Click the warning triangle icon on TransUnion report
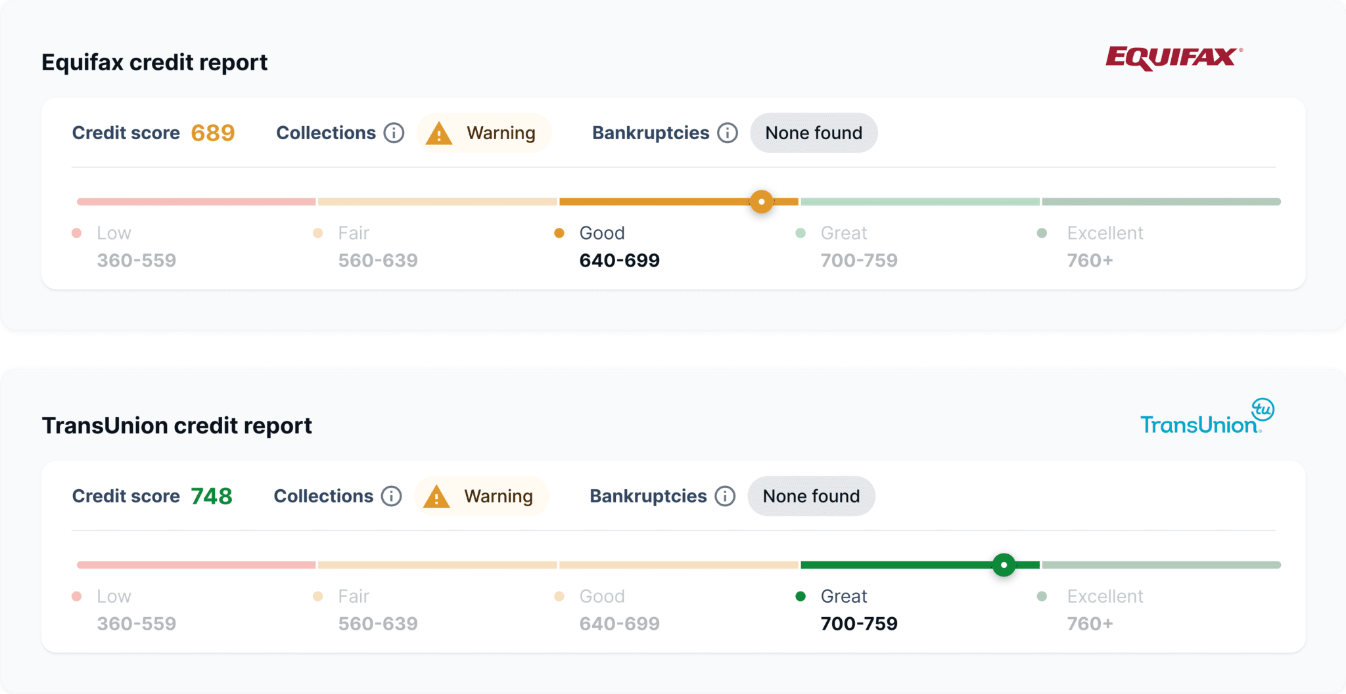The width and height of the screenshot is (1346, 694). click(435, 496)
